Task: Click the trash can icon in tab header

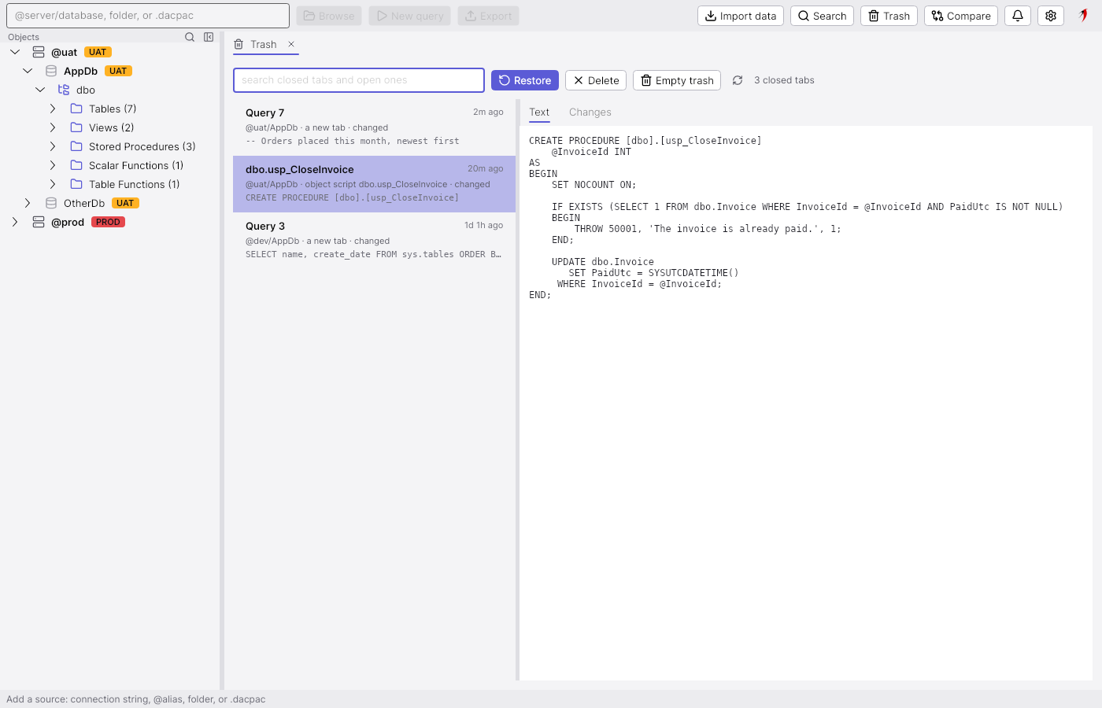Action: 239,44
